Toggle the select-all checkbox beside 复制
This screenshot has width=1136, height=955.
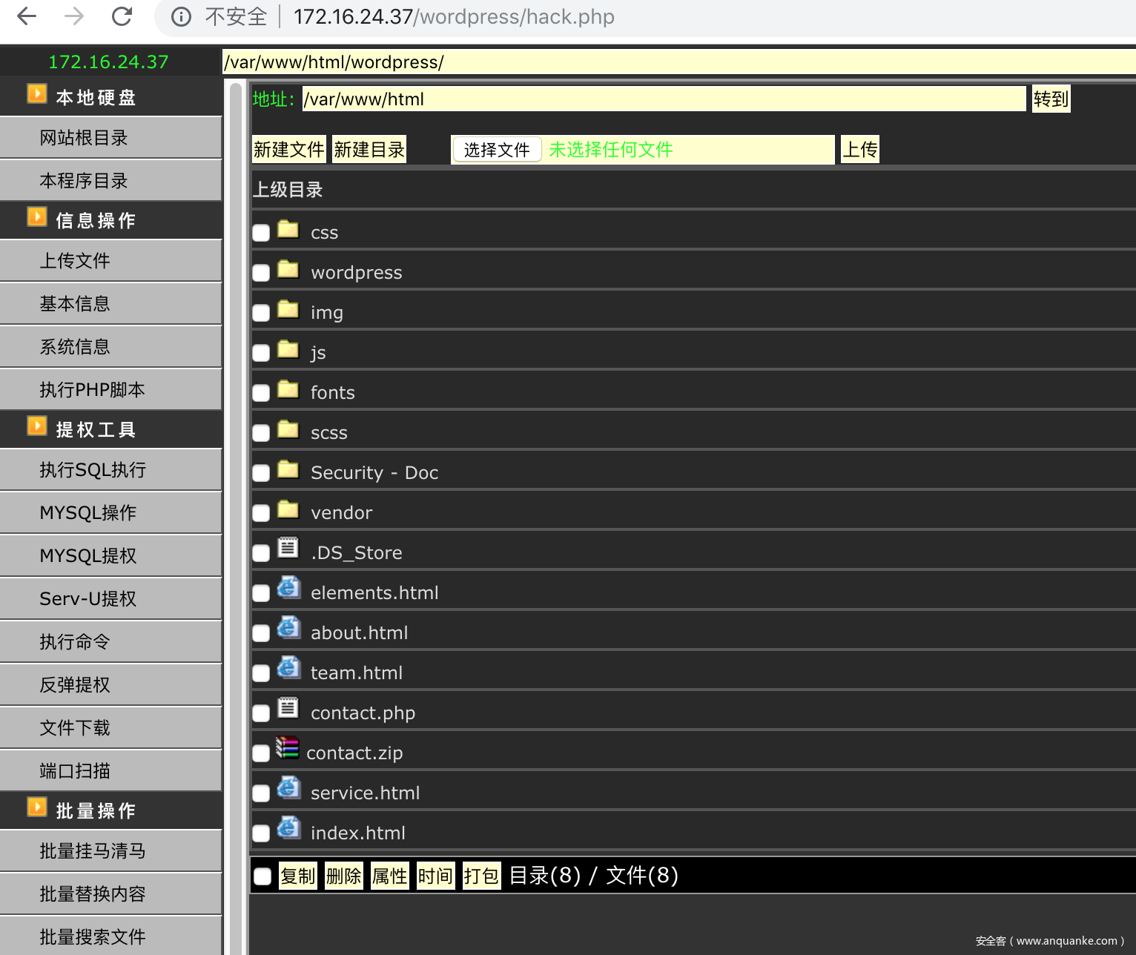tap(262, 876)
